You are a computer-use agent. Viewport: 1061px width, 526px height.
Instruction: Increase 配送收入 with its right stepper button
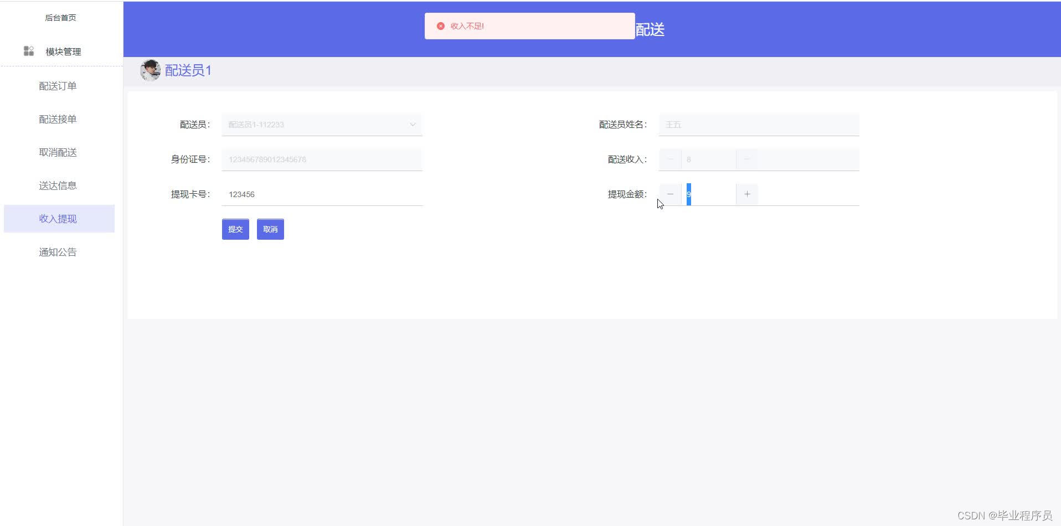click(746, 159)
